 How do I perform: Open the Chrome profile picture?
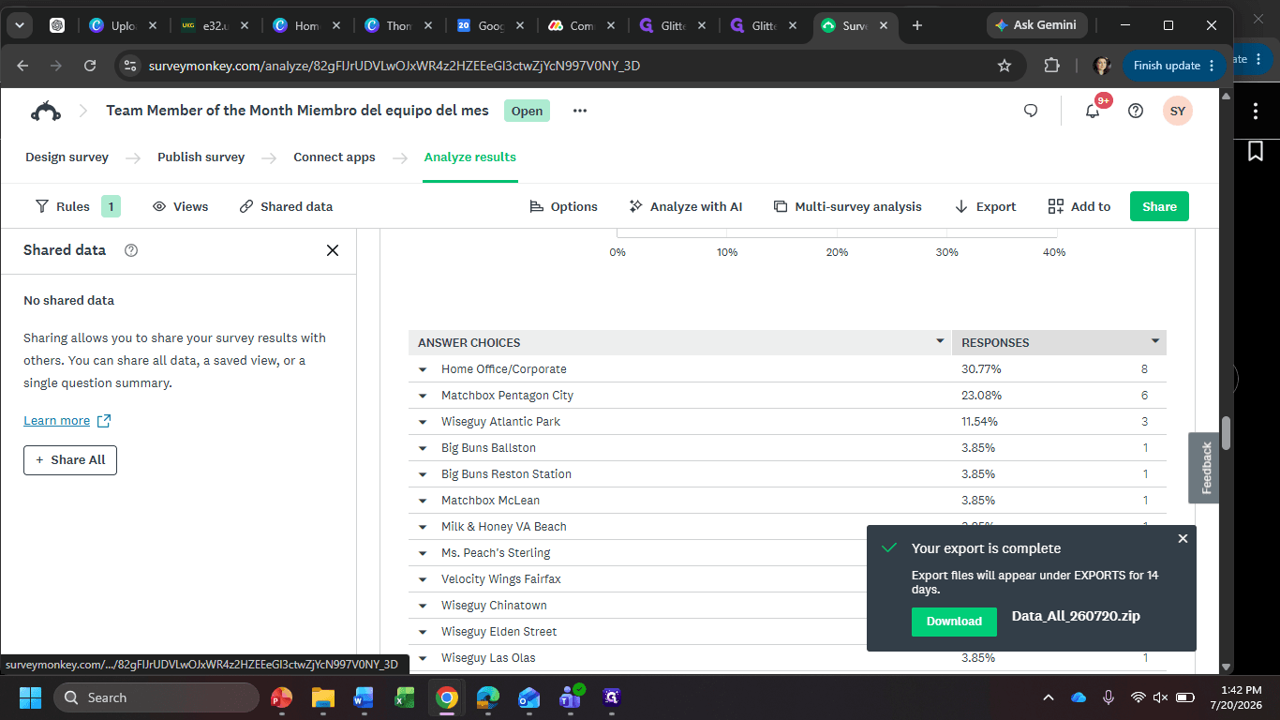1101,66
